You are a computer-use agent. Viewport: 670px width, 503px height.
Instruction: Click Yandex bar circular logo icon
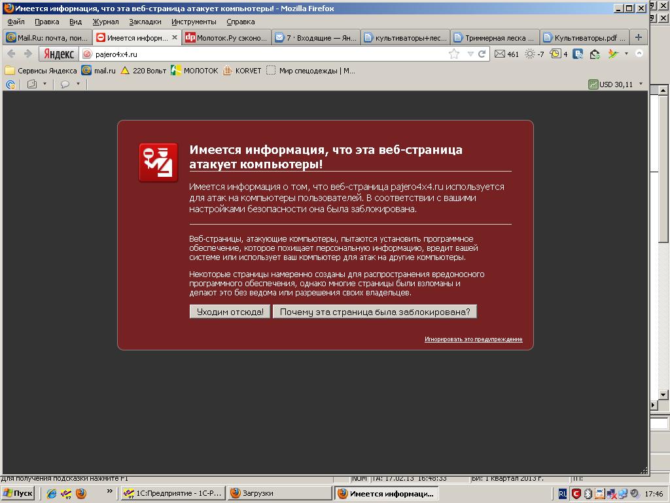point(10,84)
